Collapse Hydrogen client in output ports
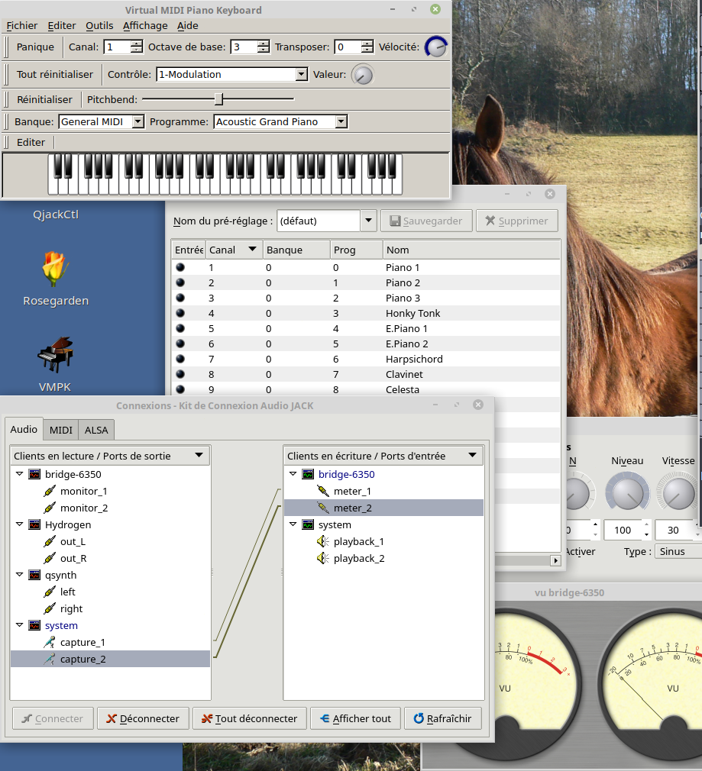Screen dimensions: 702x771 pos(20,524)
